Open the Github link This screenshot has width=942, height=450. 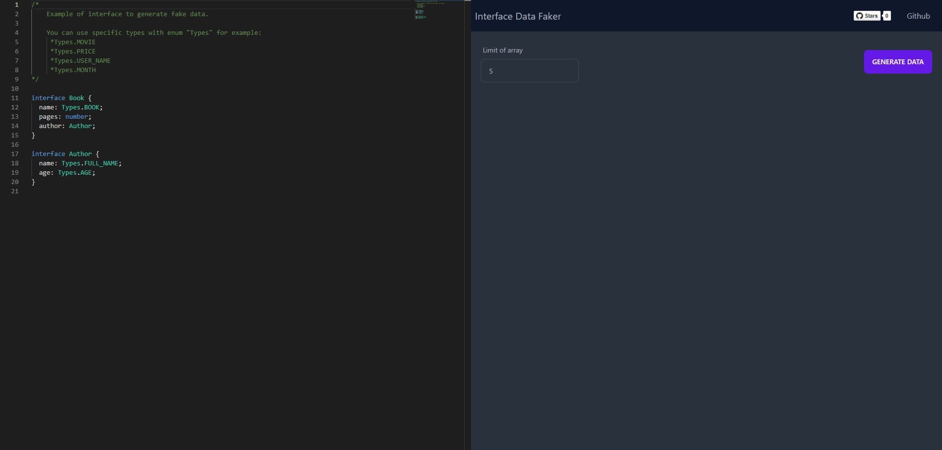pyautogui.click(x=918, y=16)
